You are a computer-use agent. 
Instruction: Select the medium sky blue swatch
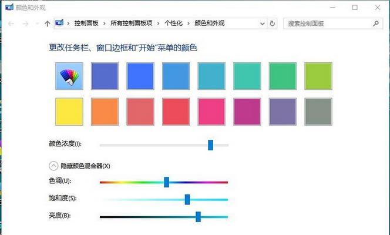[176, 76]
